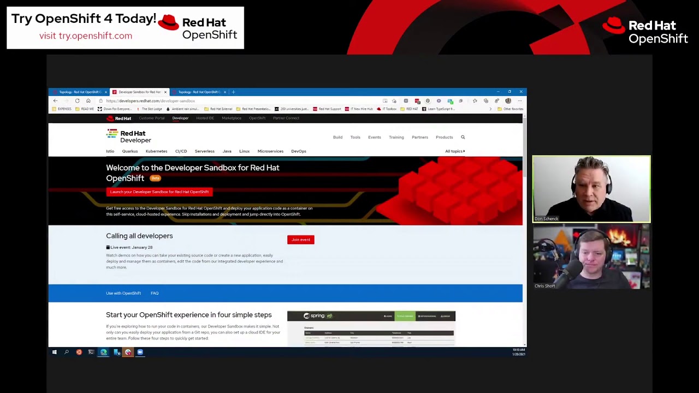
Task: Click the Red Hat logo in top bar
Action: (119, 118)
